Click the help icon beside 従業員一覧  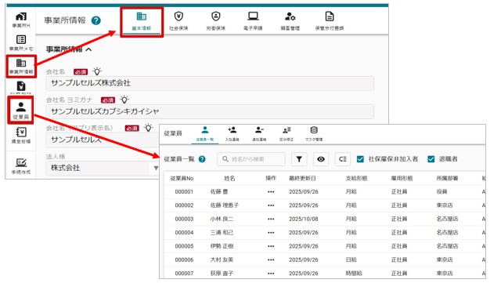pos(202,159)
